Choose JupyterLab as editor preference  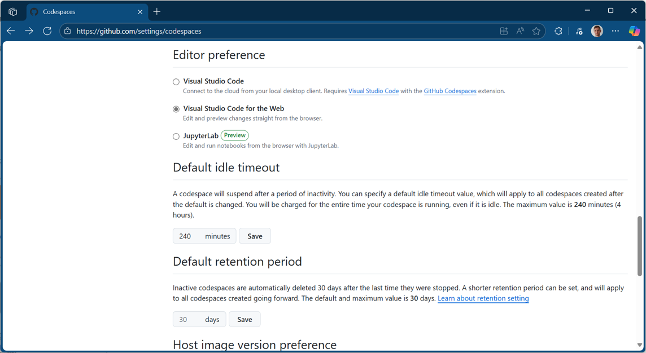pyautogui.click(x=176, y=136)
